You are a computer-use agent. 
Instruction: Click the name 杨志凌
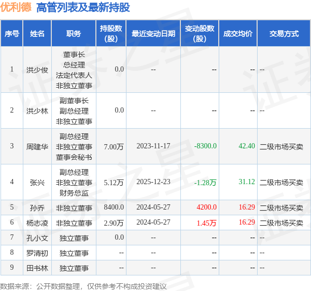point(37,223)
